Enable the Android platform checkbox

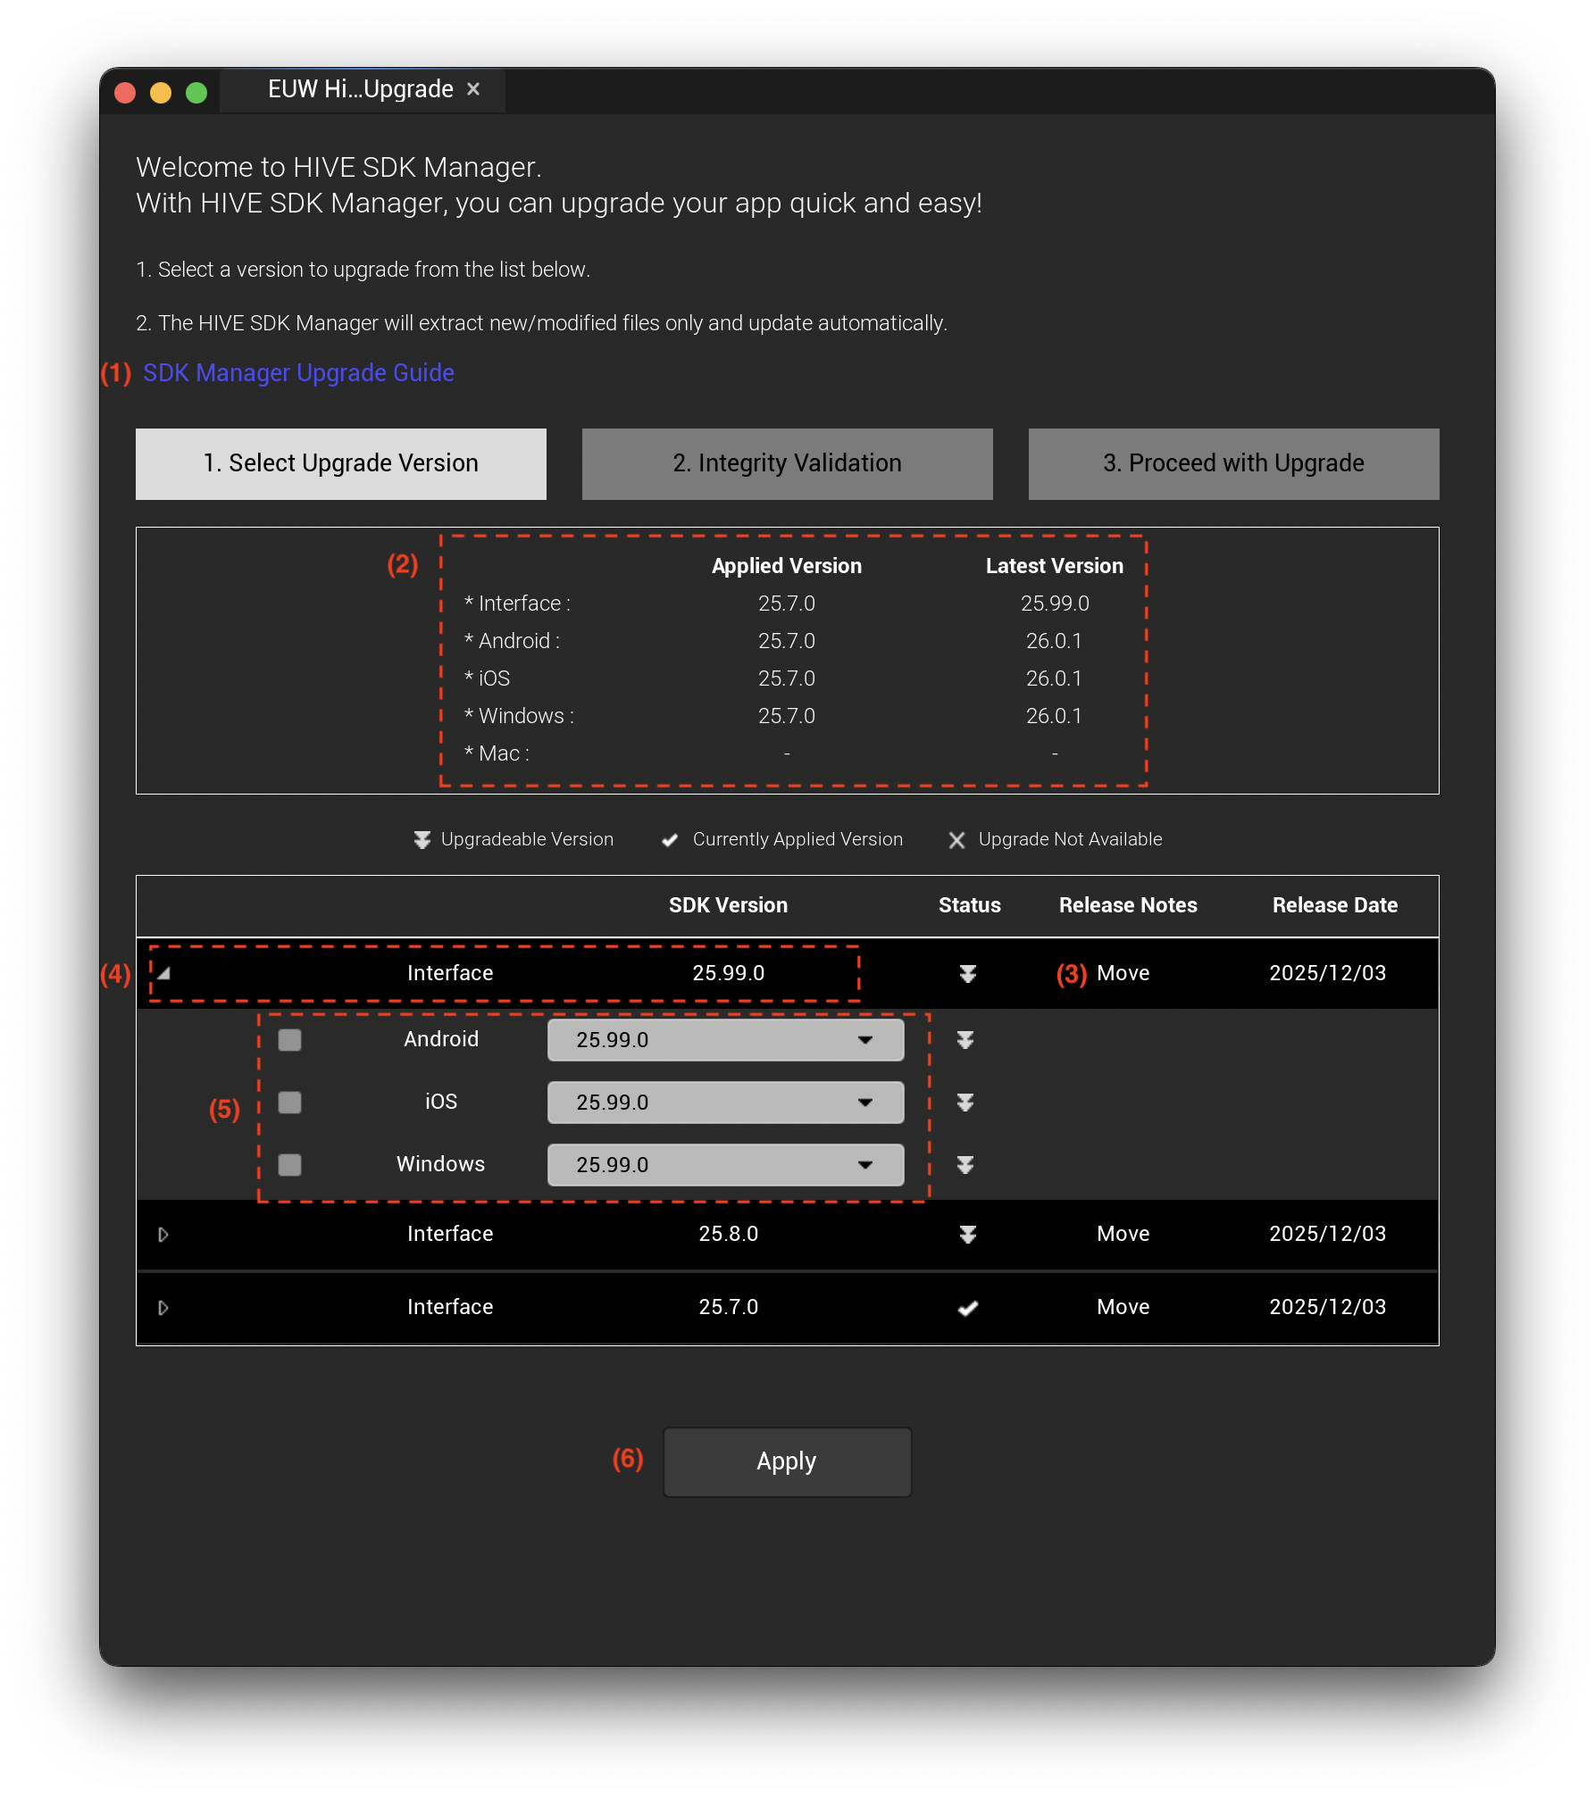[x=289, y=1040]
